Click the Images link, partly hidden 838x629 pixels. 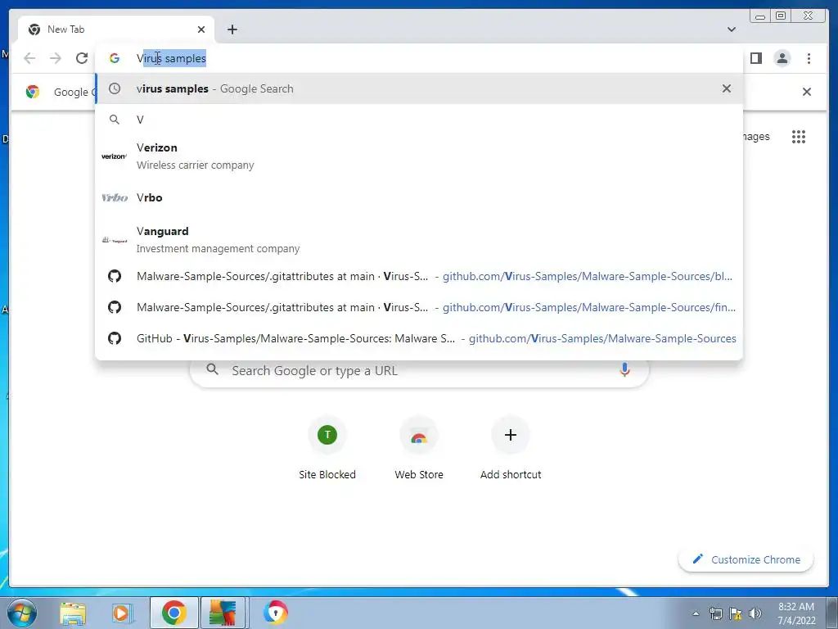pyautogui.click(x=756, y=137)
